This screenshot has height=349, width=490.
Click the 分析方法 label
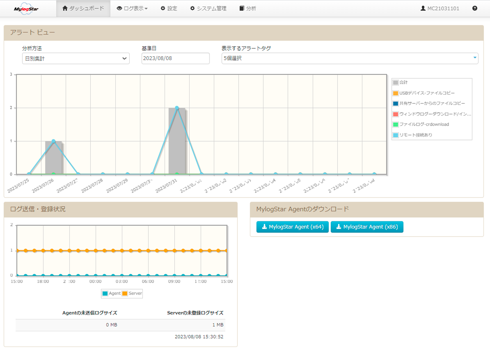click(x=32, y=48)
